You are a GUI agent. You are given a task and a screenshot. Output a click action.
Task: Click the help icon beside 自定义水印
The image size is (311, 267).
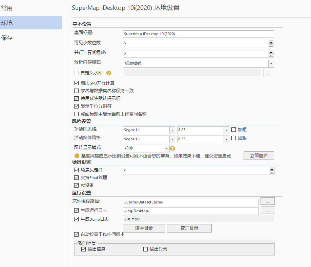coord(109,73)
